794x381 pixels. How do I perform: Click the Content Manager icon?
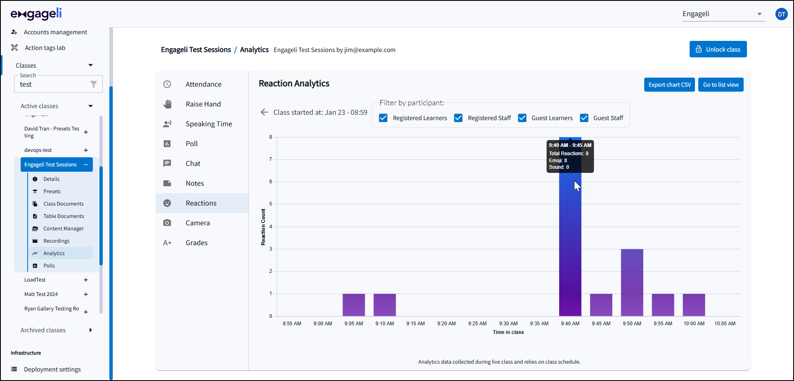click(x=35, y=229)
